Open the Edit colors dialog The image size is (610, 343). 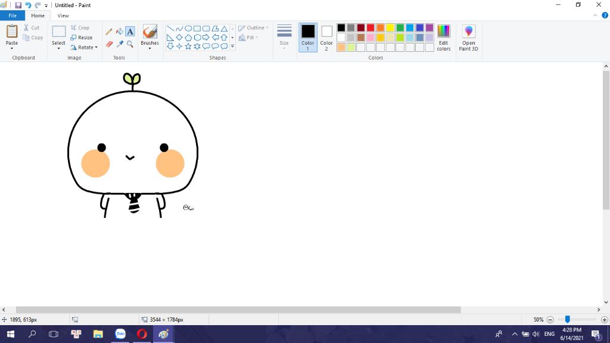click(443, 38)
